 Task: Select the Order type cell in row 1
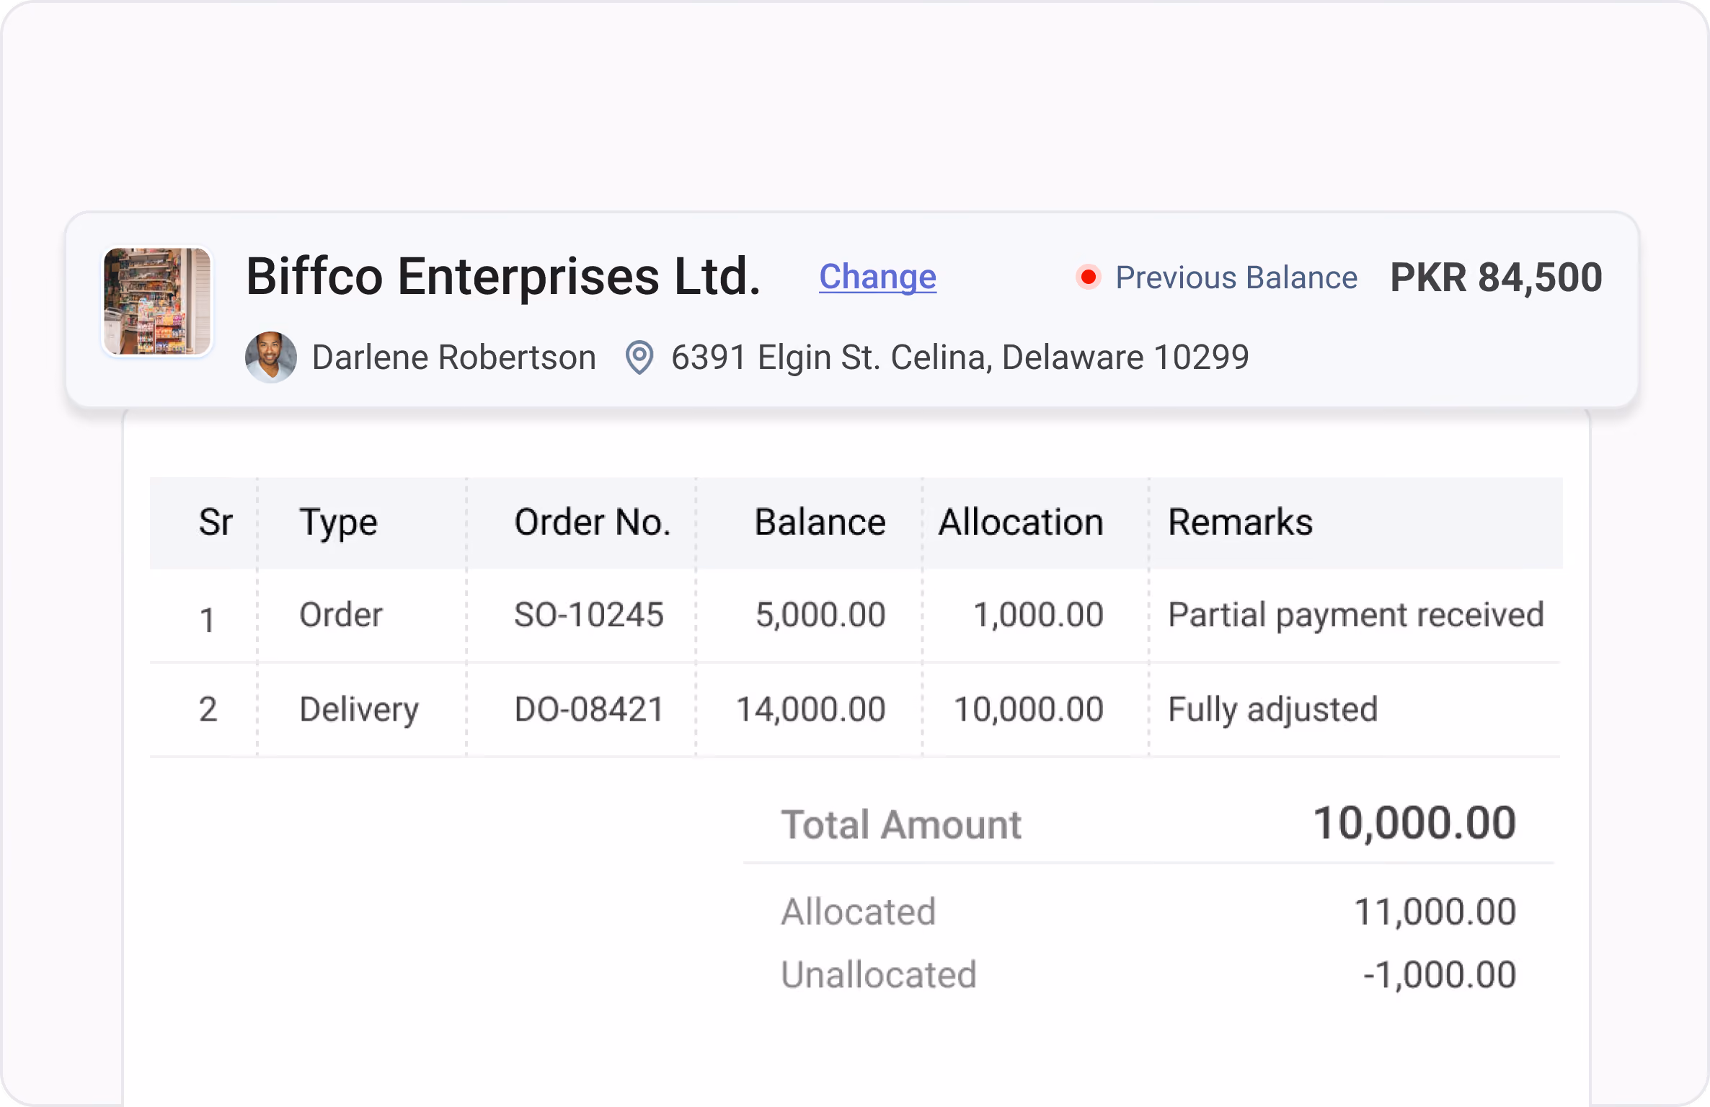point(341,615)
